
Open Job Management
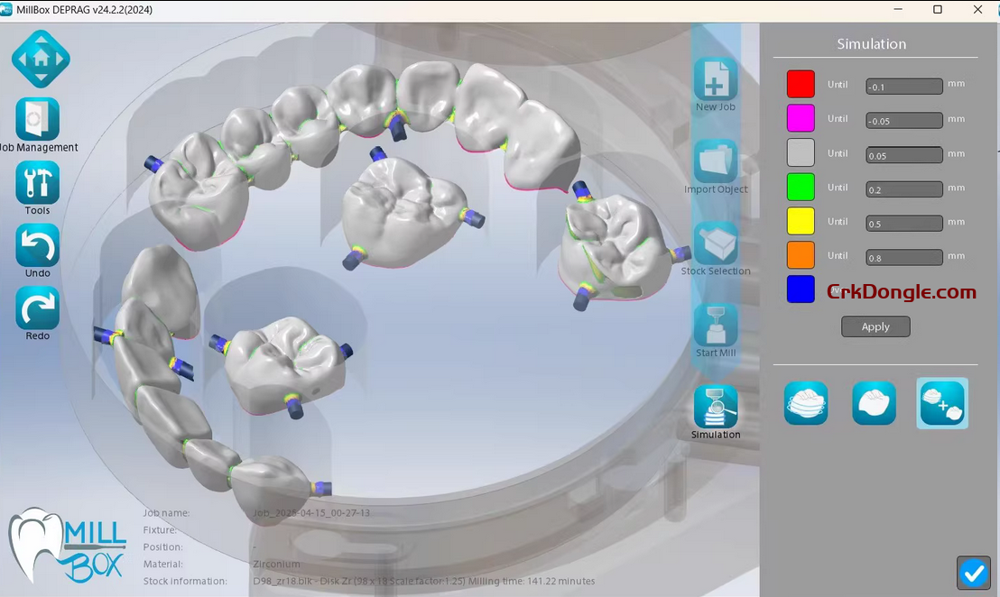coord(38,119)
